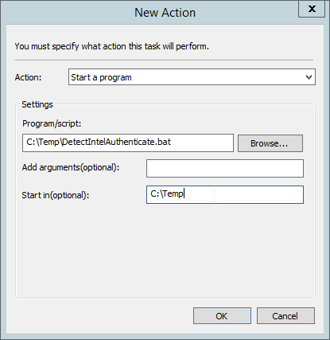Click the "You must specify" instruction text
The image size is (330, 340).
click(111, 46)
